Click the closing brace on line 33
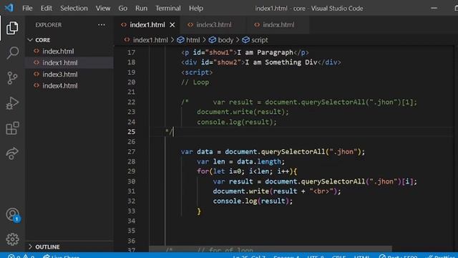This screenshot has height=258, width=458. [x=199, y=211]
